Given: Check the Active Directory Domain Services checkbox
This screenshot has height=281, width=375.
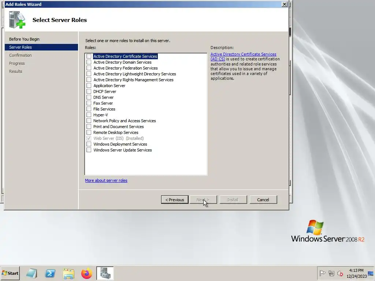Looking at the screenshot, I should click(89, 62).
